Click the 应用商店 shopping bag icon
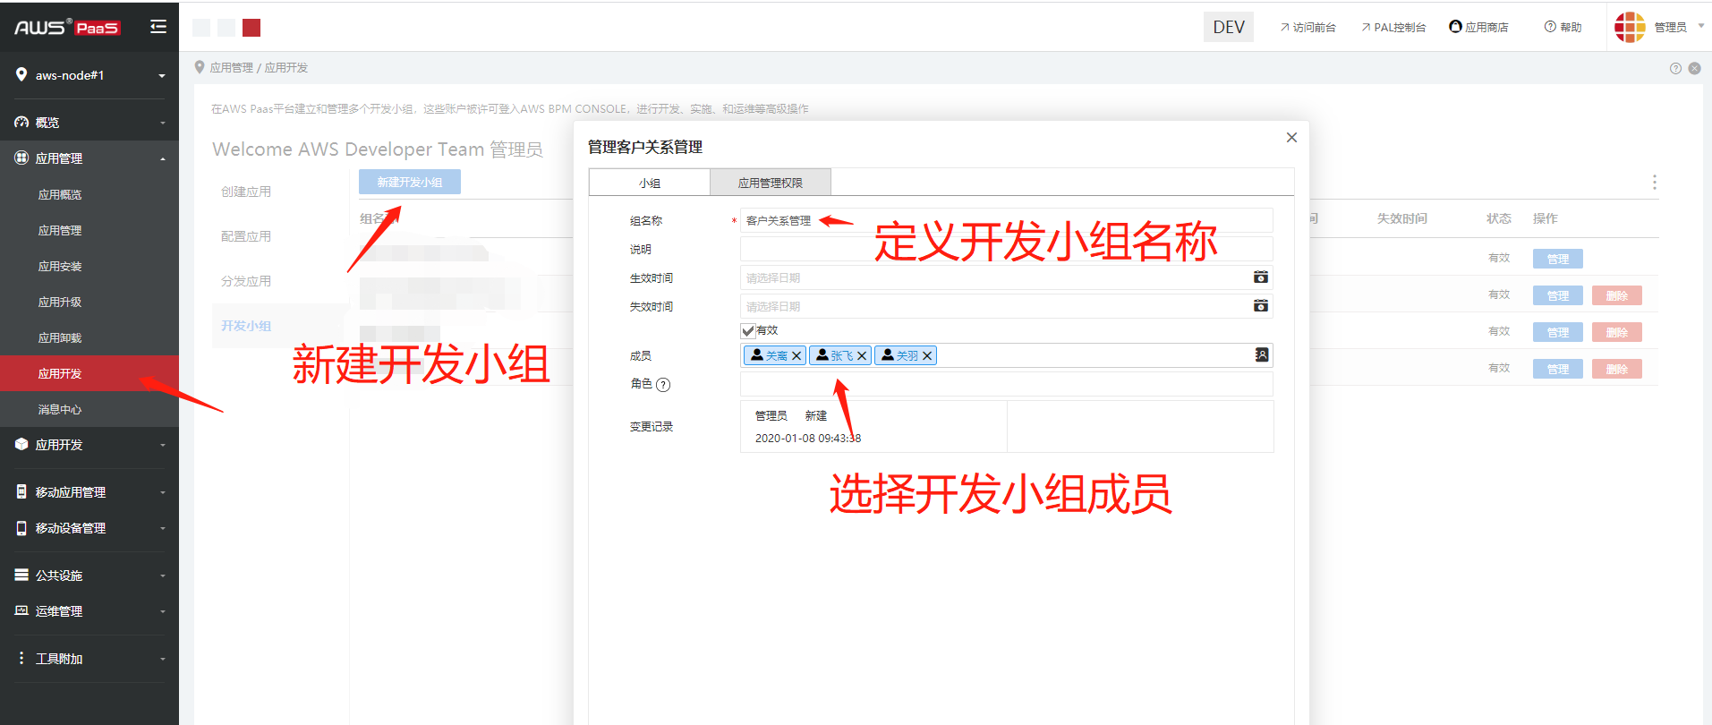The width and height of the screenshot is (1712, 725). 1455,26
